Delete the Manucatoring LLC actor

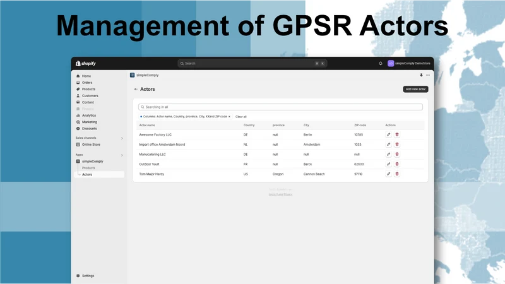tap(397, 154)
